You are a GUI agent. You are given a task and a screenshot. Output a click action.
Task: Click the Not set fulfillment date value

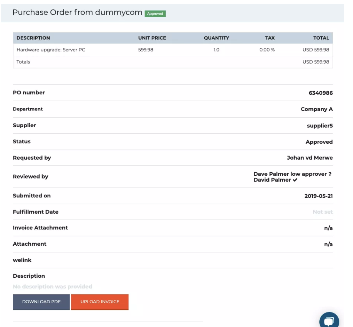[x=323, y=212]
